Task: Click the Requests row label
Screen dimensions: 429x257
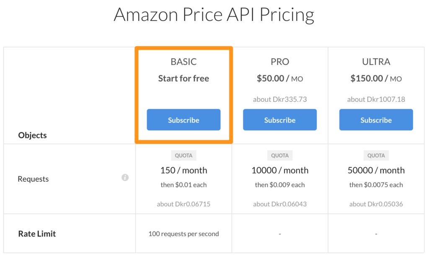Action: point(33,179)
